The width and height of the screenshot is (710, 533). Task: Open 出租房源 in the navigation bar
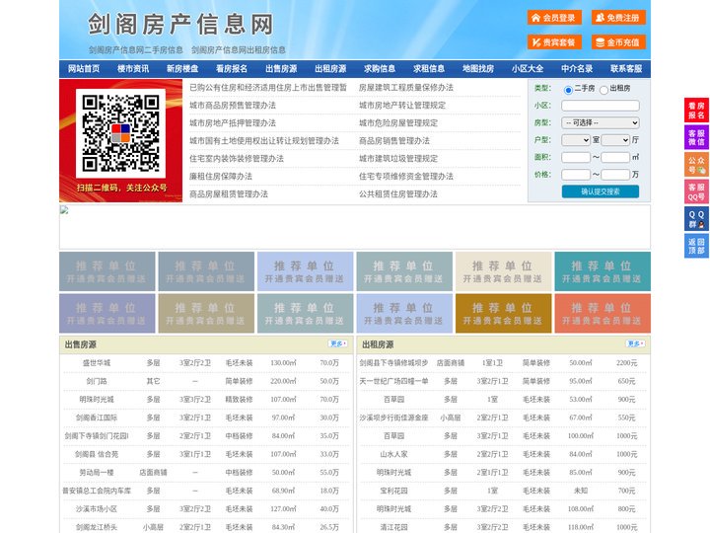(x=330, y=69)
